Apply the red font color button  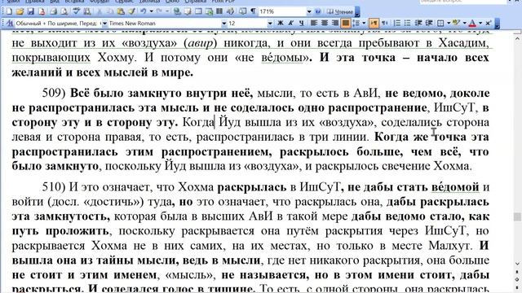(472, 23)
